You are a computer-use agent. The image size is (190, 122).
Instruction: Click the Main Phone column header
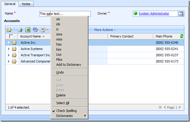(x=164, y=36)
